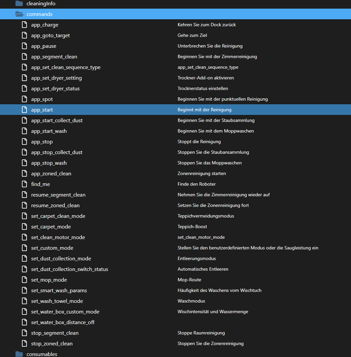351x357 pixels.
Task: Select the set_custom_mode command entry
Action: click(52, 248)
